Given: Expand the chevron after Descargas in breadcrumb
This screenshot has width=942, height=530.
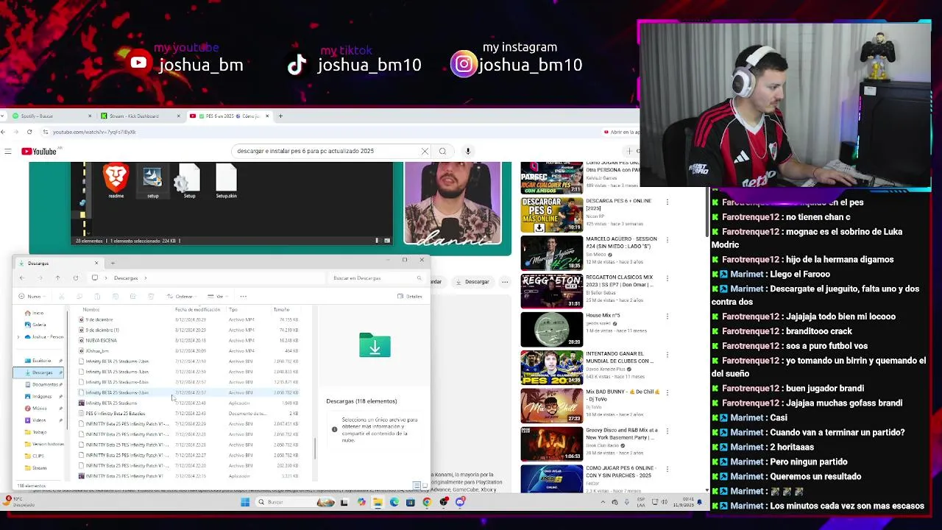Looking at the screenshot, I should click(x=146, y=278).
